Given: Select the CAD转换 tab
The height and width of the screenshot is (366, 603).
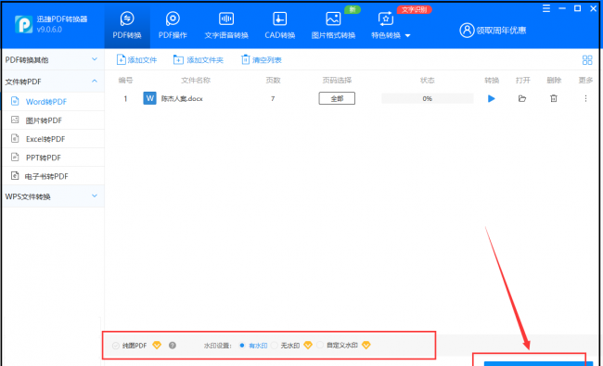Looking at the screenshot, I should [x=279, y=26].
